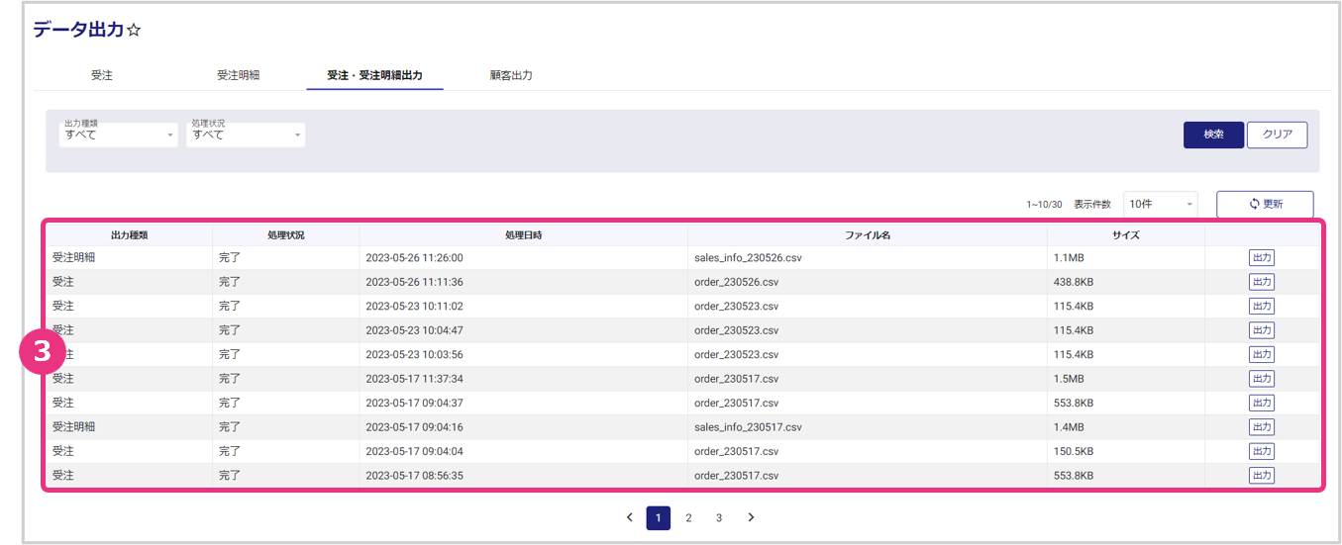
Task: Switch to the 受注 tab
Action: point(101,75)
